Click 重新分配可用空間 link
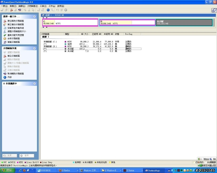Screen dimensions: 217x173 pyautogui.click(x=16, y=35)
